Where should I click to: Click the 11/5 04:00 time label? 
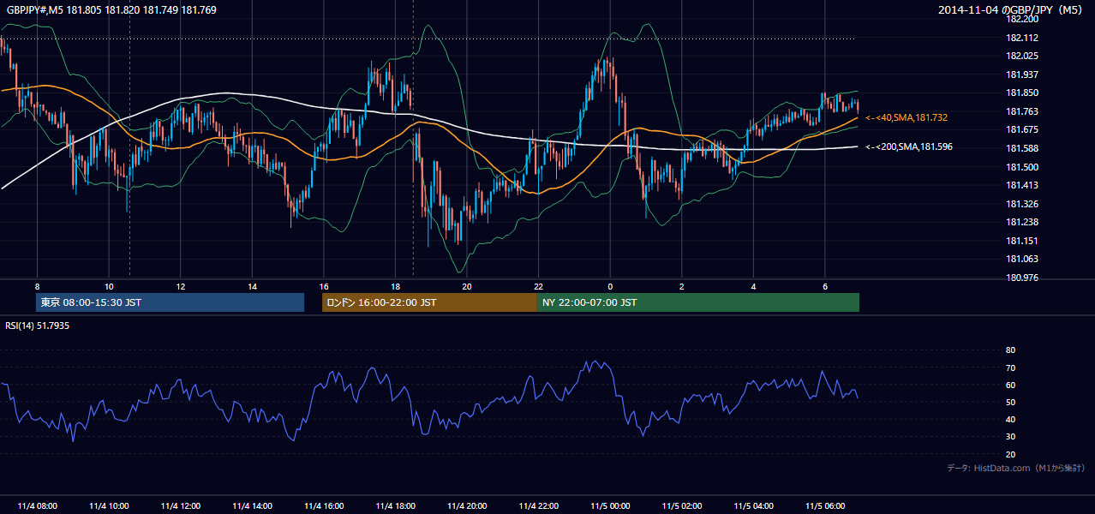pos(753,506)
